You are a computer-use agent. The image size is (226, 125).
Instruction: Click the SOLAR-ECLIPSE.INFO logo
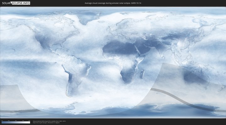16,3
